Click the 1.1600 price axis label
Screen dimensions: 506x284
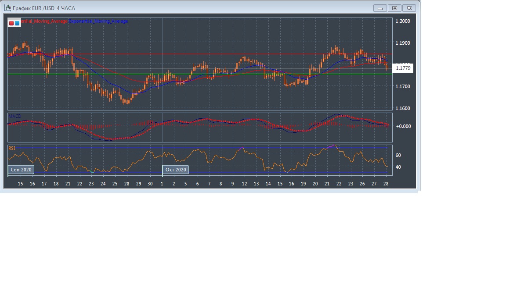(x=403, y=108)
